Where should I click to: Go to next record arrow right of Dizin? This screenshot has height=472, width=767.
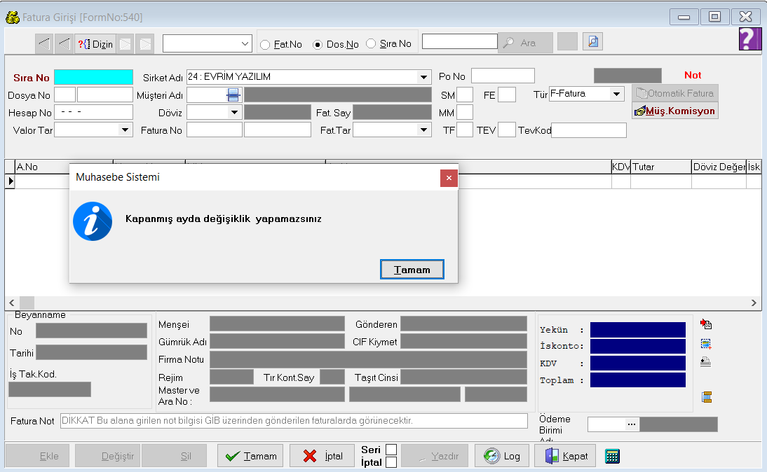(125, 44)
